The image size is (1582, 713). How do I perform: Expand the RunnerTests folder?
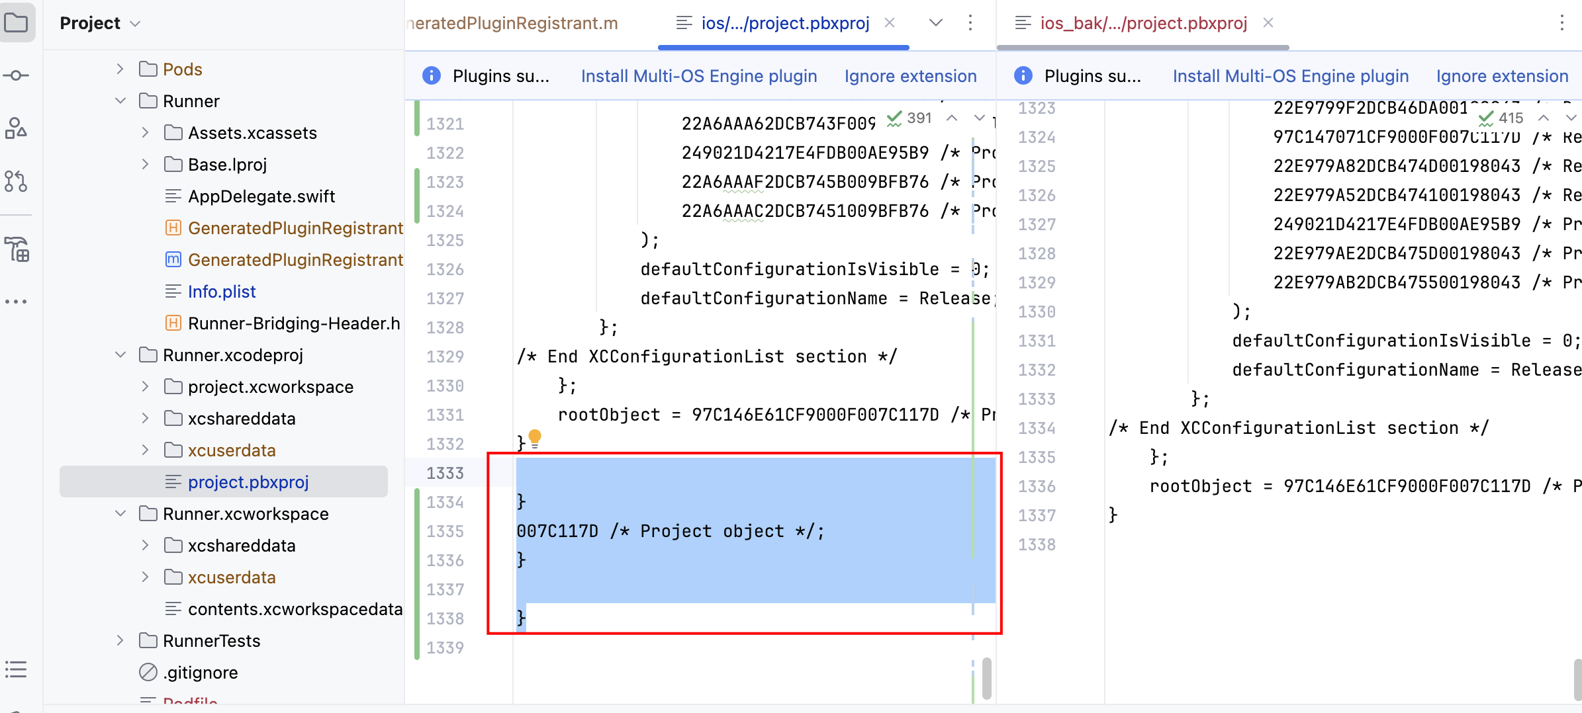[120, 640]
